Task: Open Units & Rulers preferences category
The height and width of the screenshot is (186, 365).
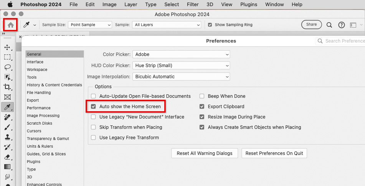Action: coord(40,146)
